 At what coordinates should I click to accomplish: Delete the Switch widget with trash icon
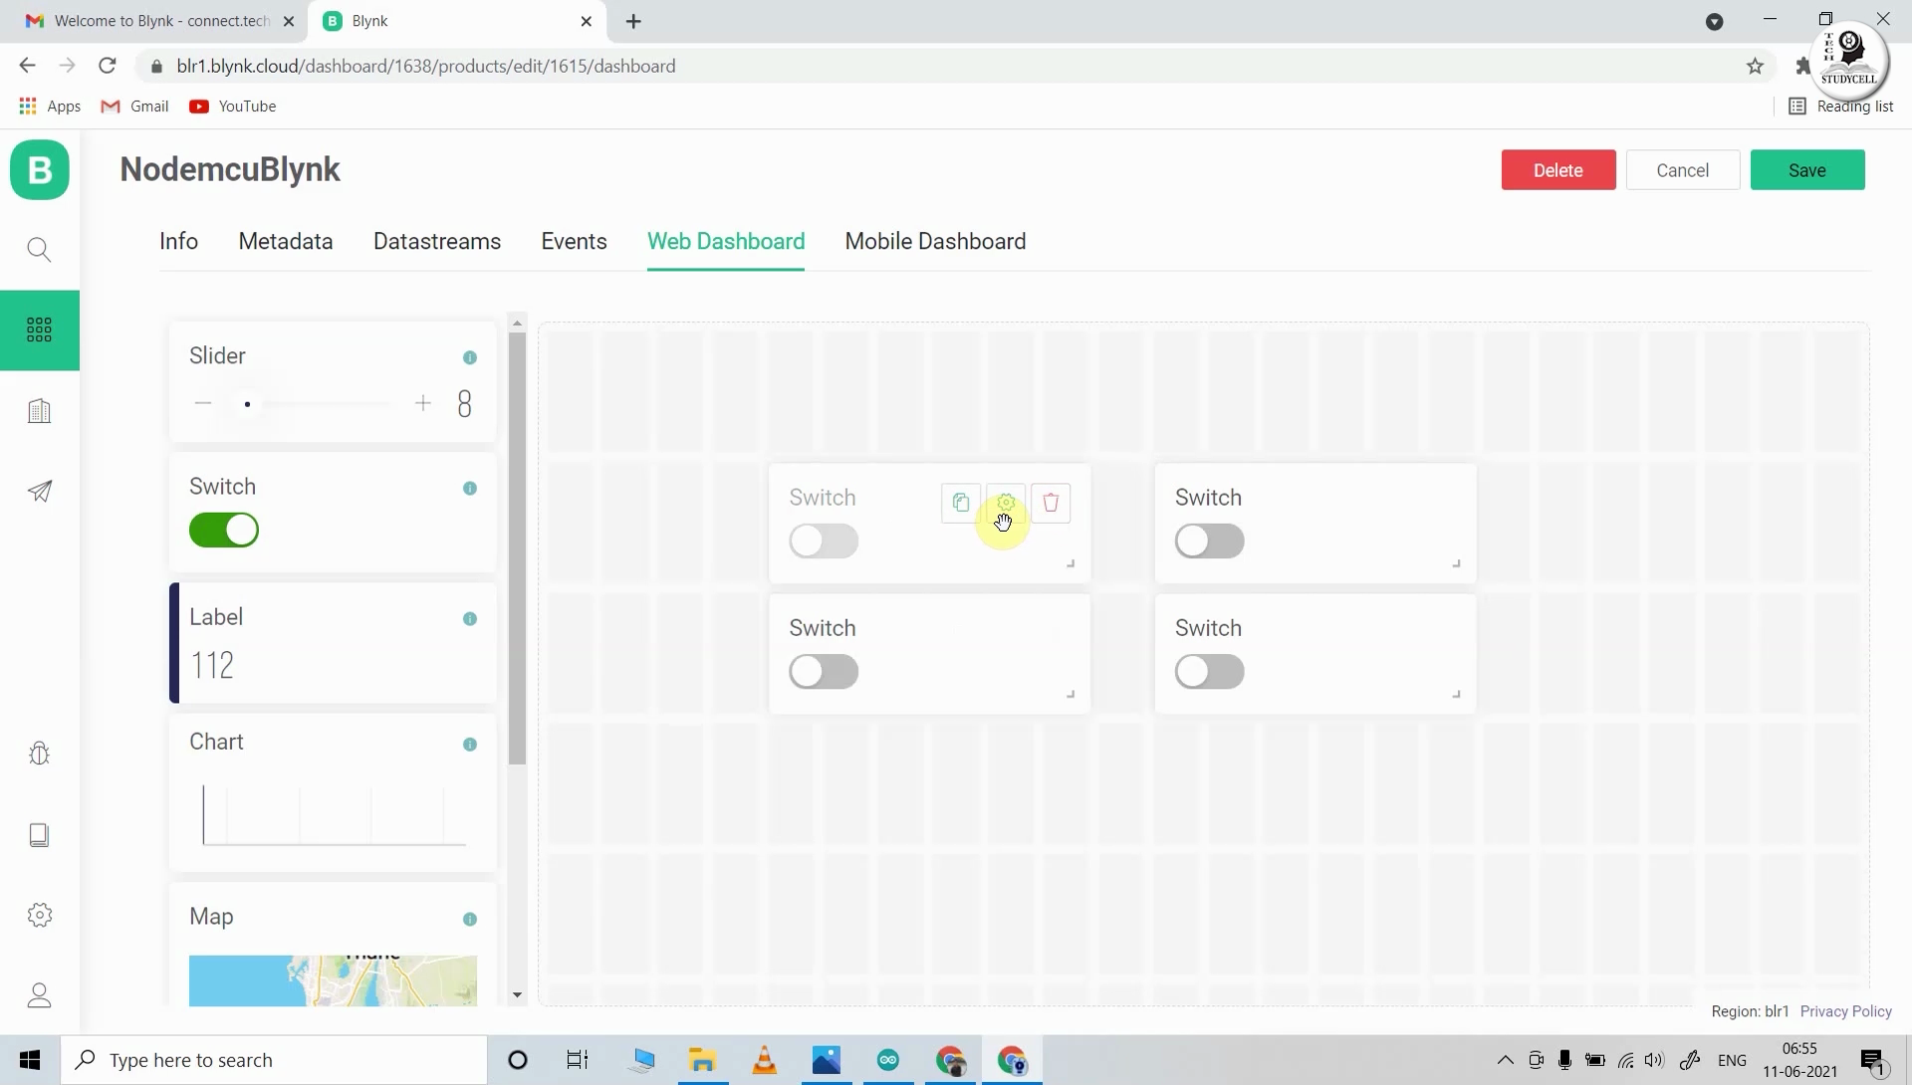(x=1051, y=503)
